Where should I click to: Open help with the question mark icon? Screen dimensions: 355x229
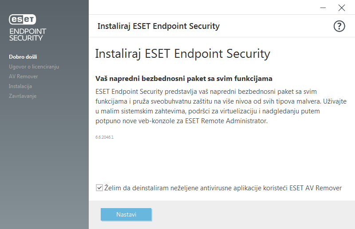[339, 26]
